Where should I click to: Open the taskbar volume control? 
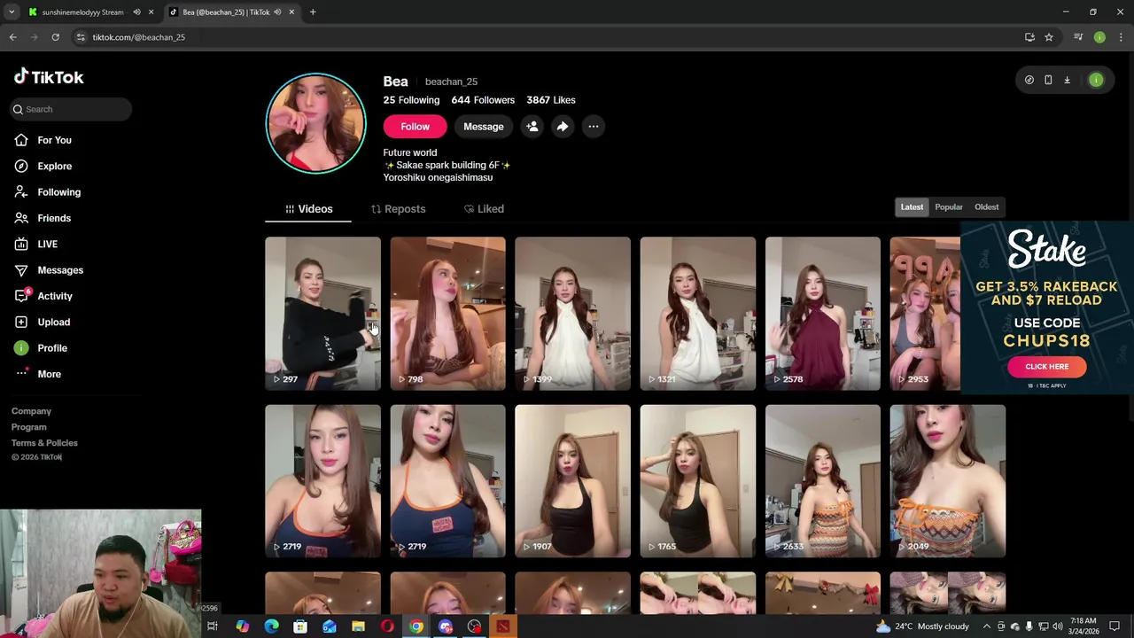tap(1058, 626)
